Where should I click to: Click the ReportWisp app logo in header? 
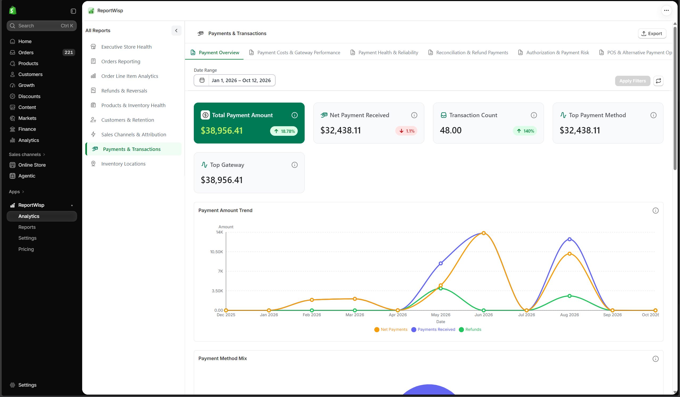[x=91, y=11]
